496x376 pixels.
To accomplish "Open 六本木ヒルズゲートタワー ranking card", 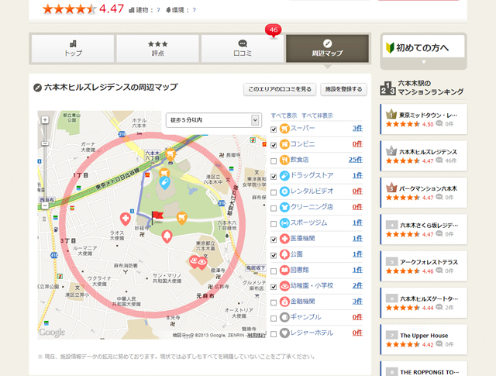I will 424,303.
